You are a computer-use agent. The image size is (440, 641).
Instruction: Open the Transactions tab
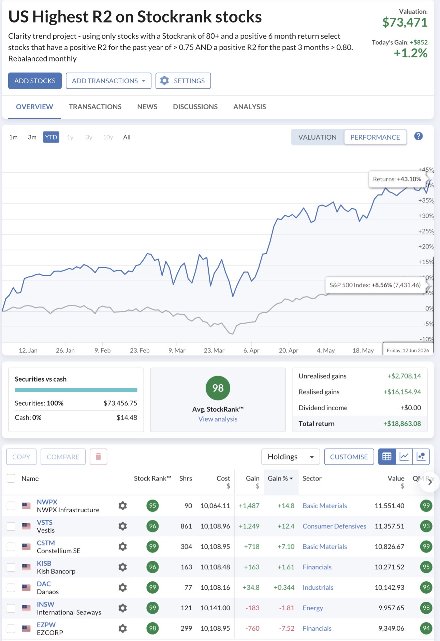coord(95,107)
